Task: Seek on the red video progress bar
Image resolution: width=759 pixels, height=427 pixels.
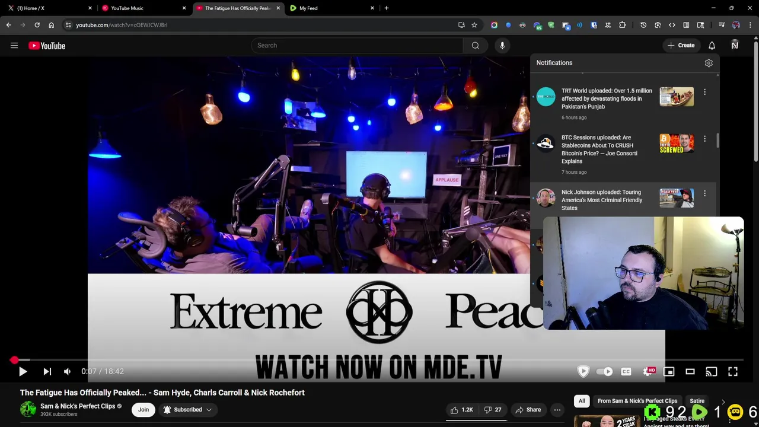Action: (x=379, y=360)
